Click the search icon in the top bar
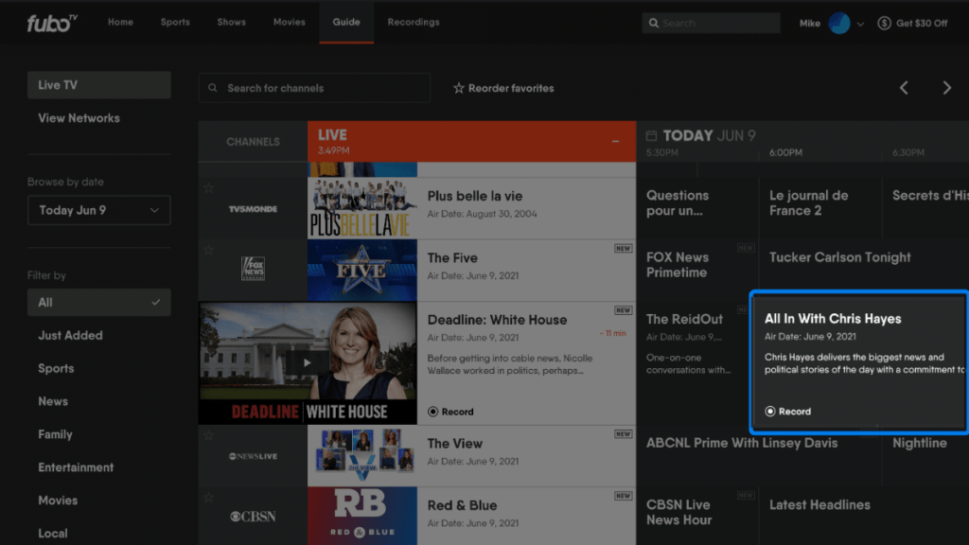Viewport: 969px width, 545px height. pos(654,22)
